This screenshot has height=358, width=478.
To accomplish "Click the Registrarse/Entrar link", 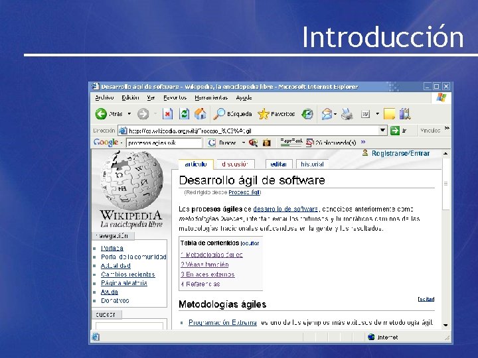I will point(400,153).
